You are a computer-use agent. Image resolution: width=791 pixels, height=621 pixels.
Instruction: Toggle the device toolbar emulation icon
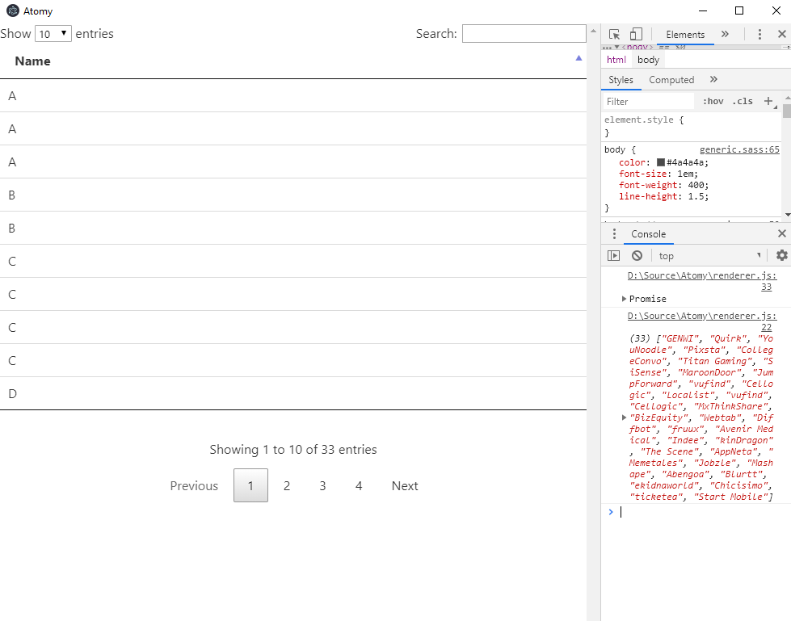[636, 34]
